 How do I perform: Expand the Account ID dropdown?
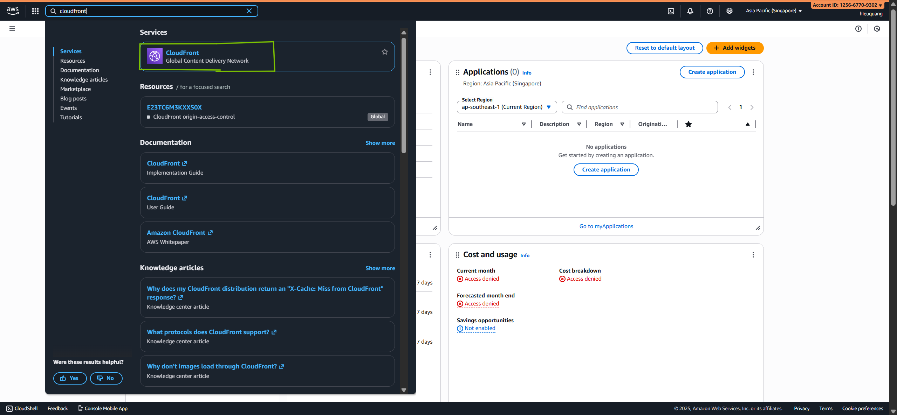[847, 5]
